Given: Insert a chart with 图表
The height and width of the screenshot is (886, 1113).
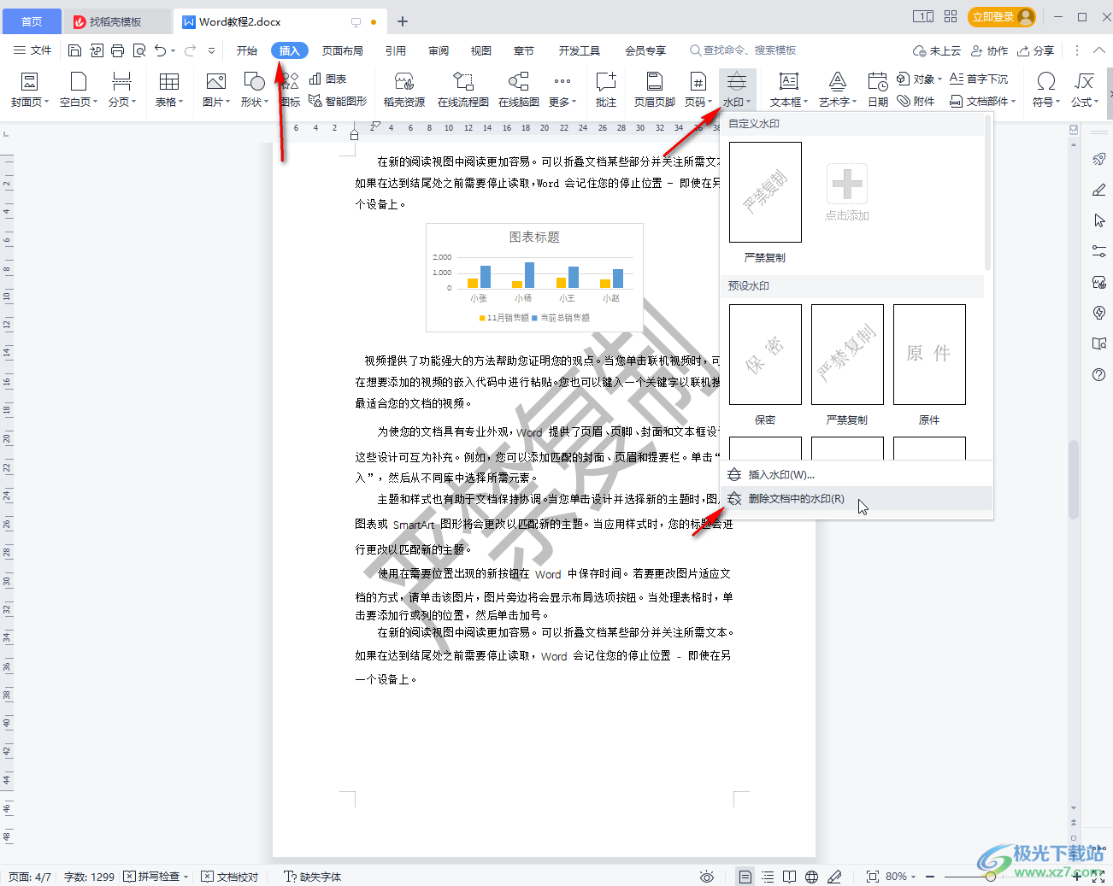Looking at the screenshot, I should click(x=327, y=79).
